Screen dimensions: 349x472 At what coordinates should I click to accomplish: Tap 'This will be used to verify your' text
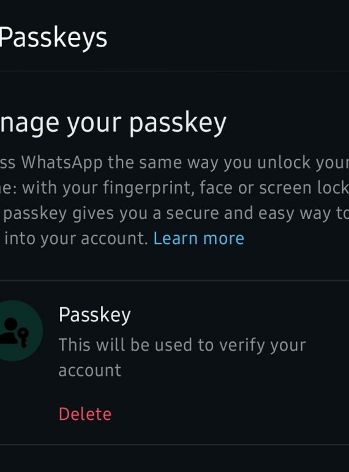[x=182, y=345]
